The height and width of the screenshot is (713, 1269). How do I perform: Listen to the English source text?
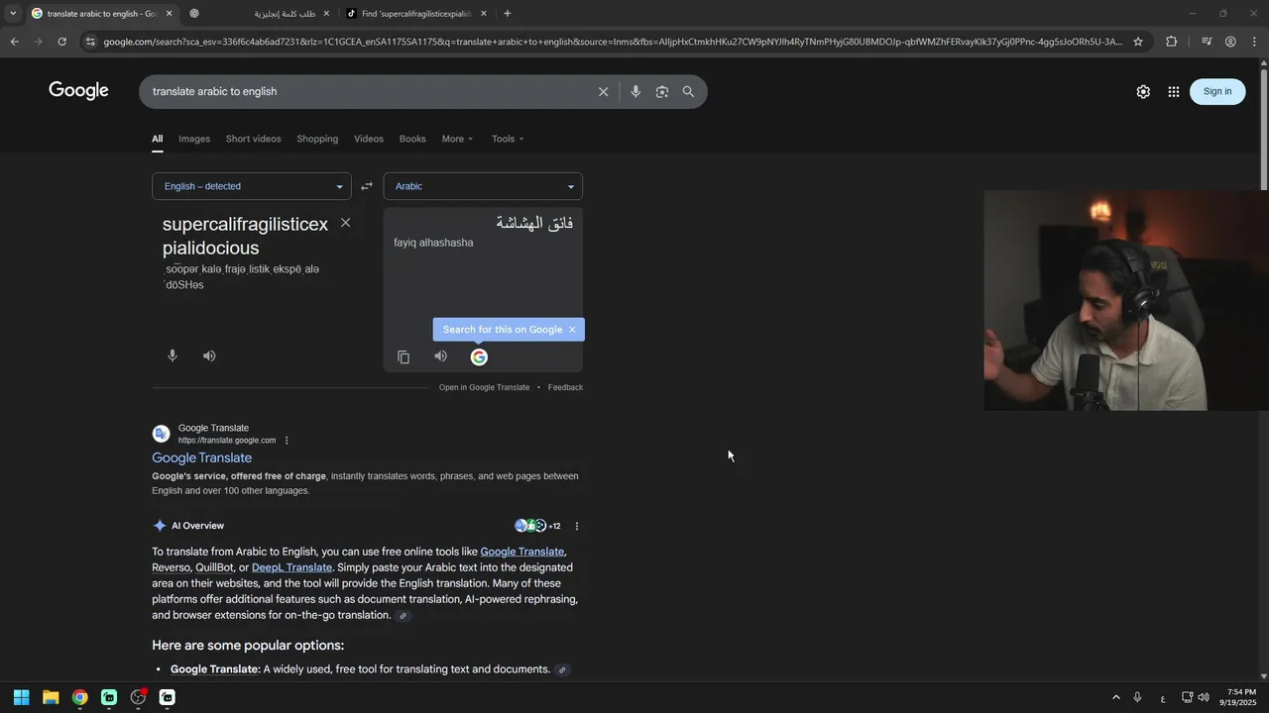click(209, 356)
